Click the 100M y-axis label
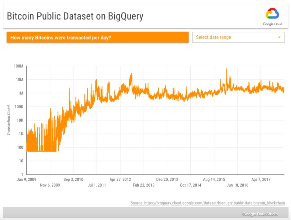This screenshot has height=220, width=291. click(x=18, y=66)
